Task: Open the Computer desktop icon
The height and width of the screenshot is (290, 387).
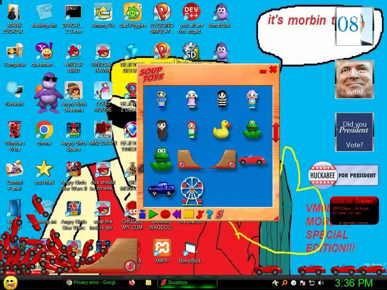Action: 15,55
